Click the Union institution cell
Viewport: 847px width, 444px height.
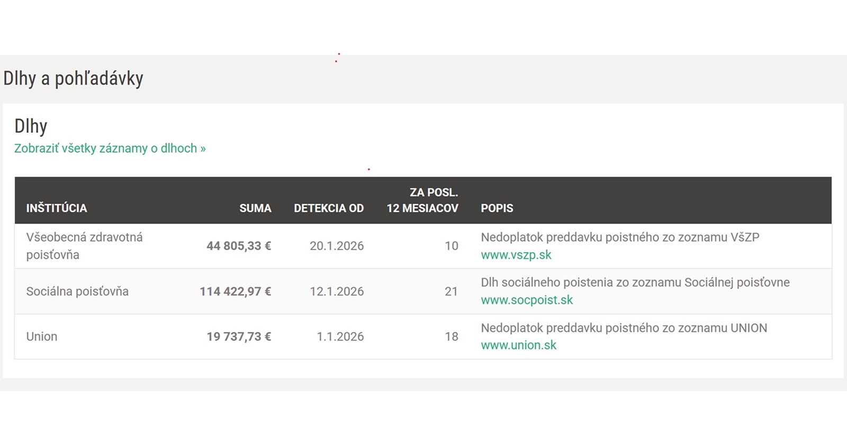(42, 337)
